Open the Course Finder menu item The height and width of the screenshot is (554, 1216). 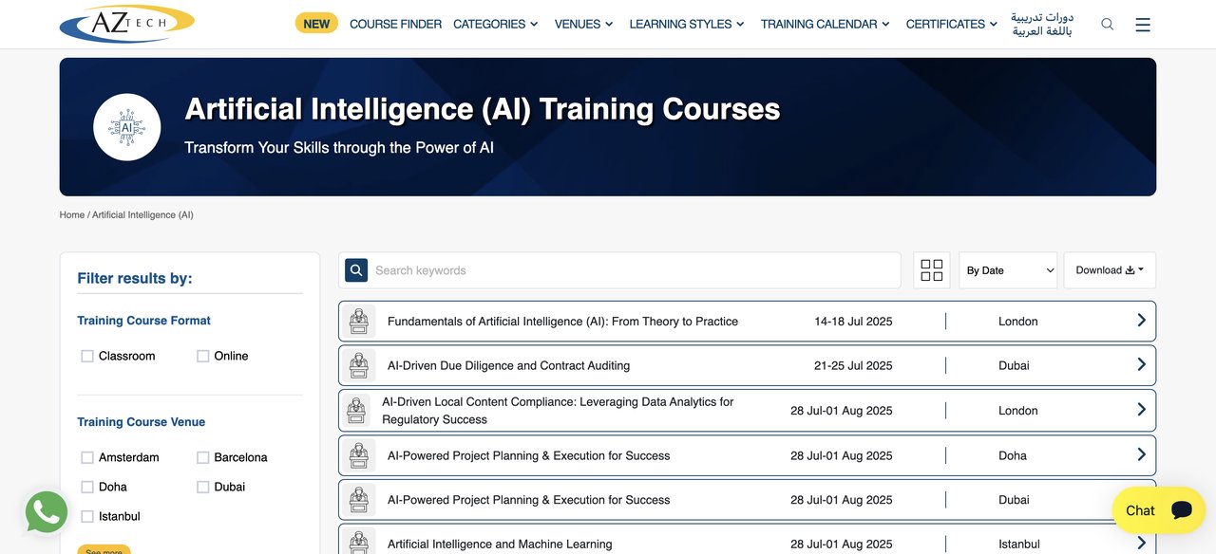(395, 25)
